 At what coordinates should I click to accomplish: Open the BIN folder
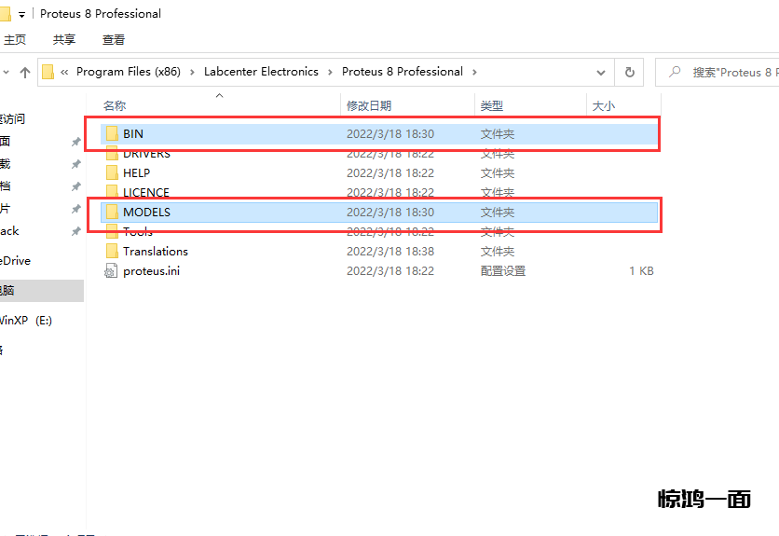(133, 134)
